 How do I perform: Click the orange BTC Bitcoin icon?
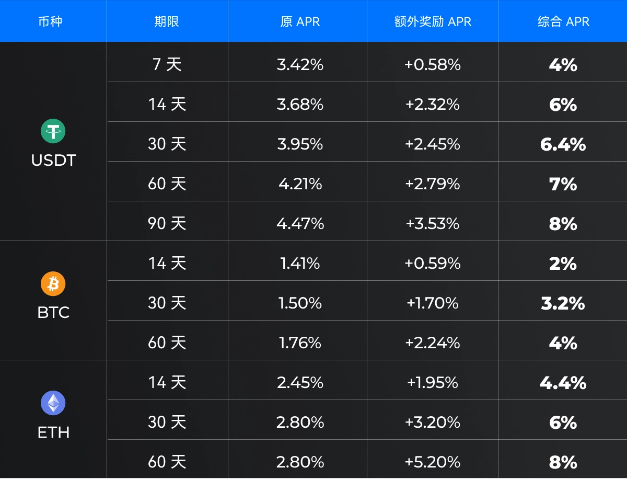(53, 284)
